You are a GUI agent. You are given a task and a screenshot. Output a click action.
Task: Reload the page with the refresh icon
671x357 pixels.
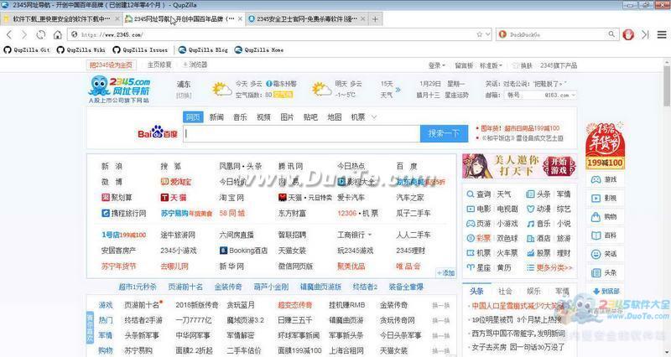[41, 34]
